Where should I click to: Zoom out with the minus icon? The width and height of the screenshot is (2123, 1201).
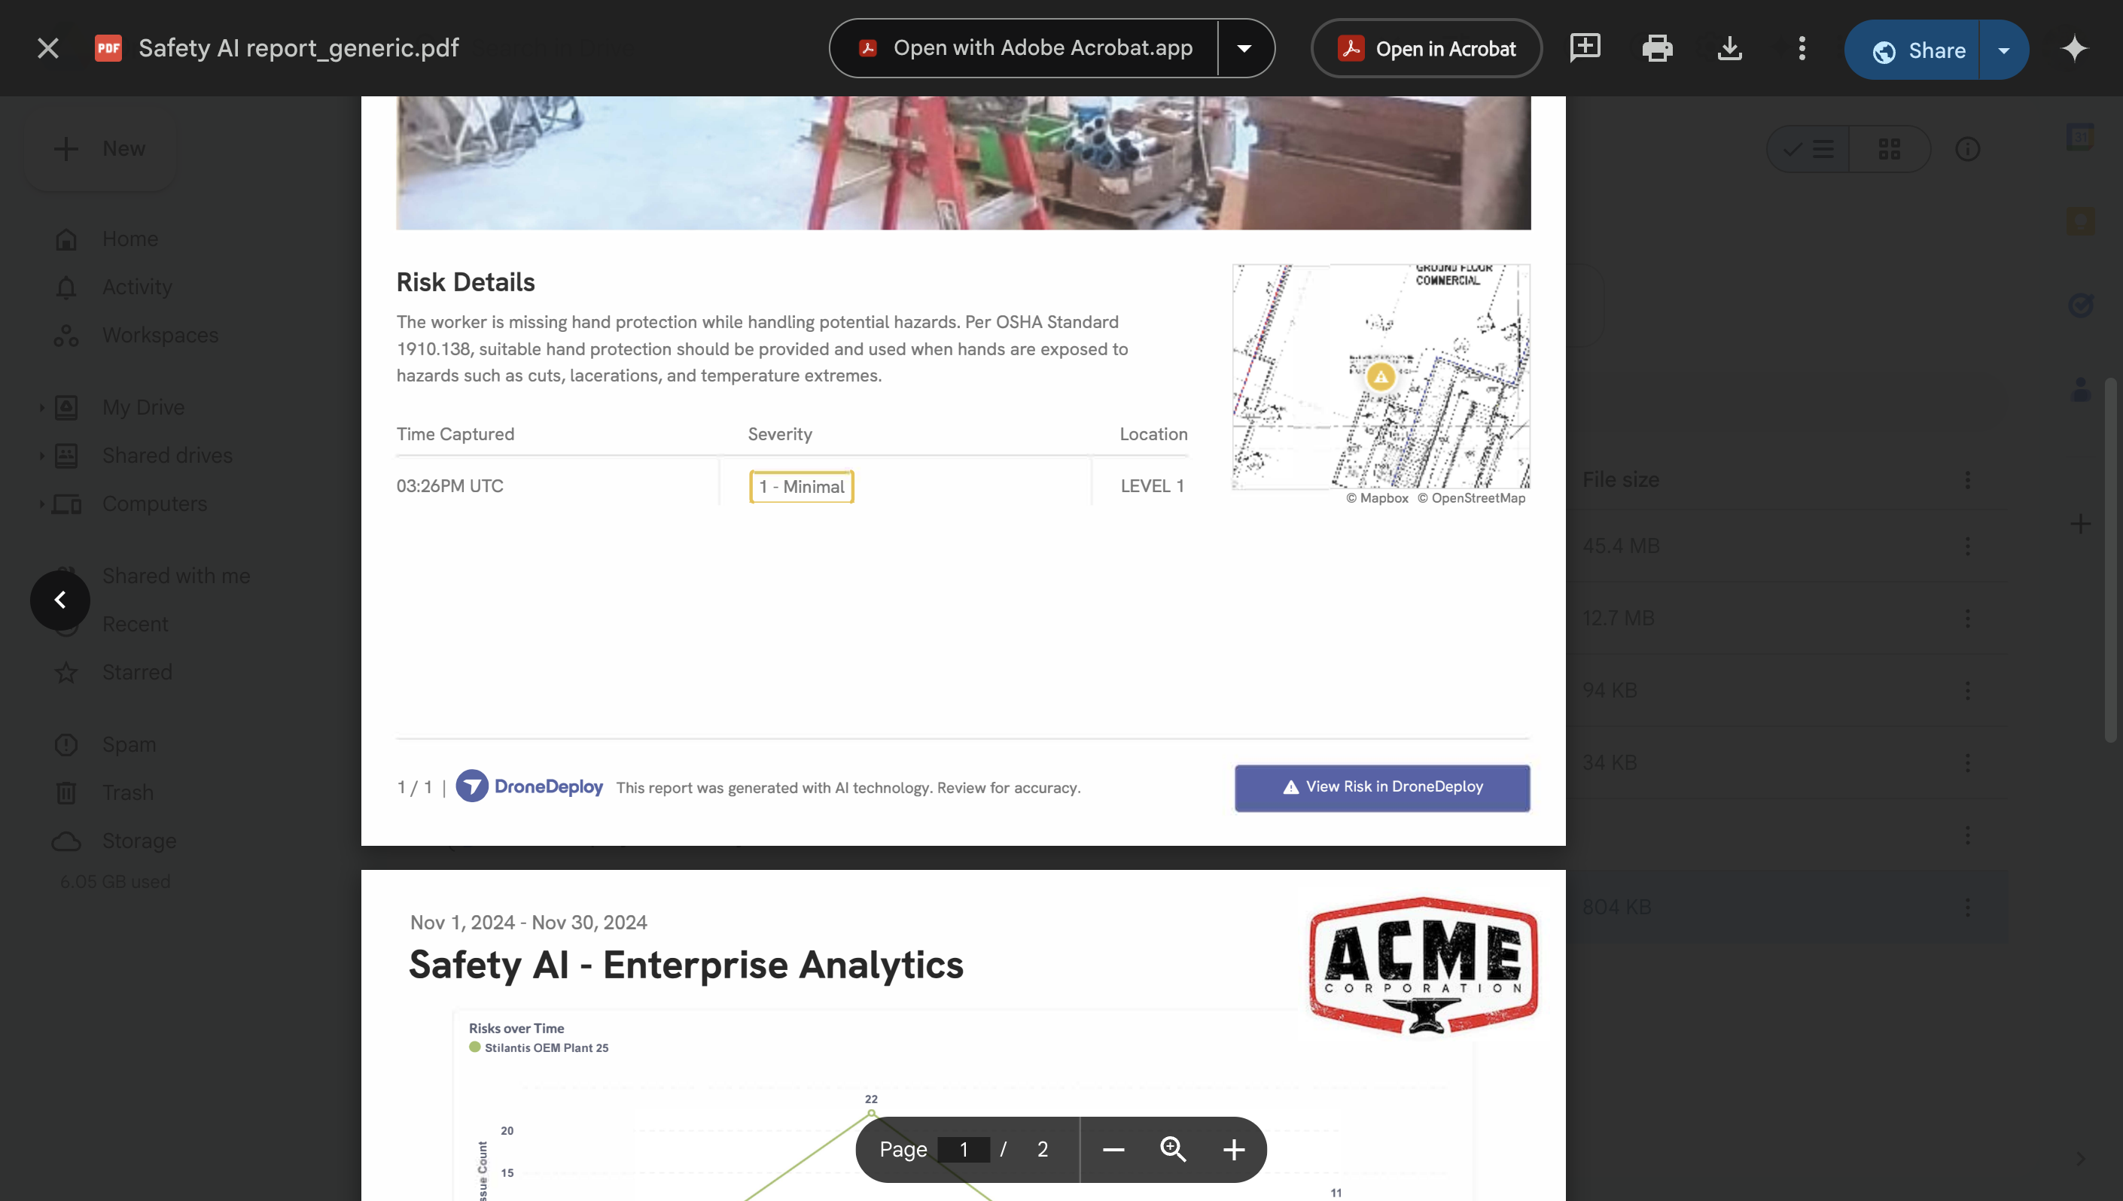pos(1113,1150)
